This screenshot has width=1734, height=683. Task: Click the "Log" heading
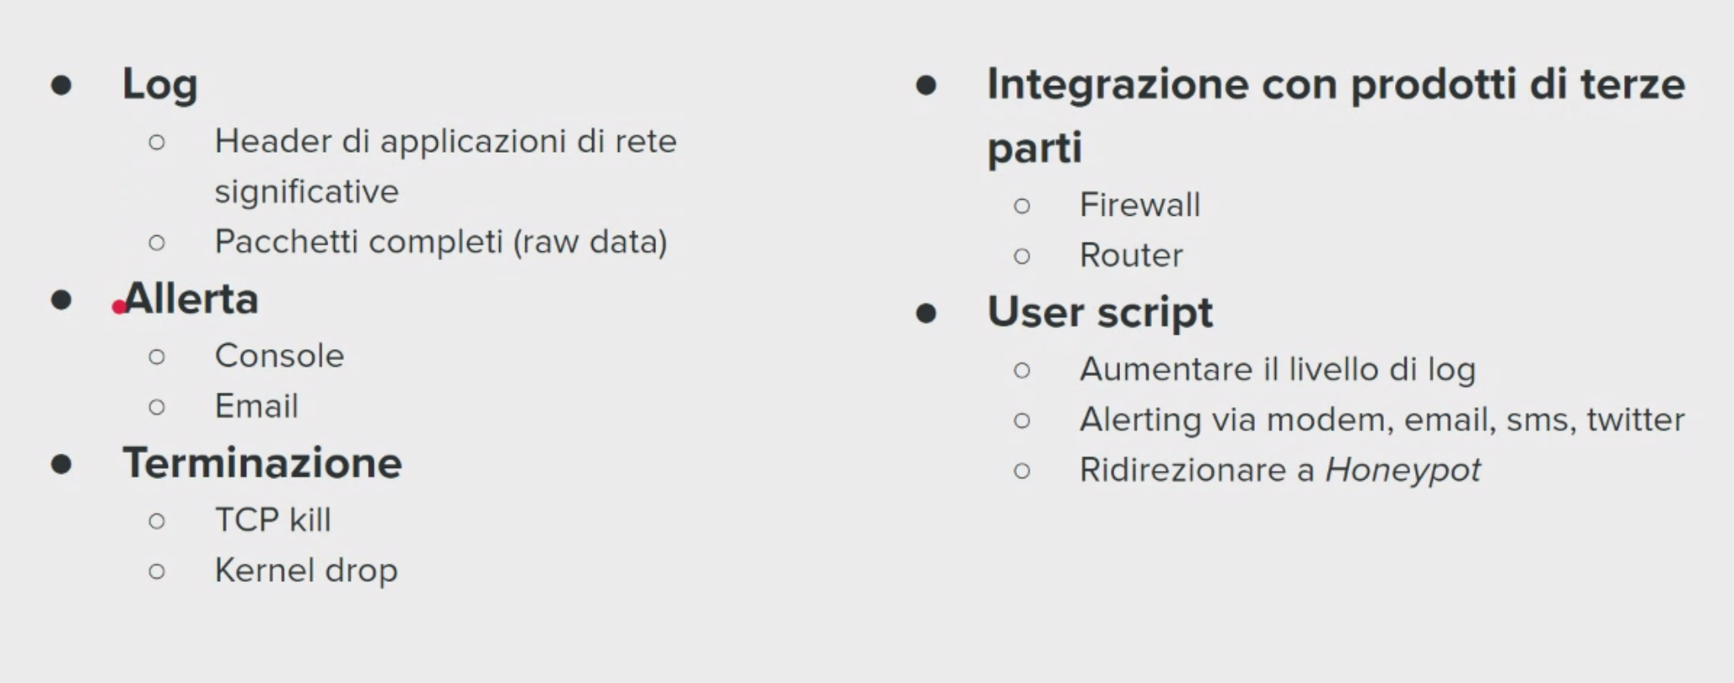[x=159, y=84]
